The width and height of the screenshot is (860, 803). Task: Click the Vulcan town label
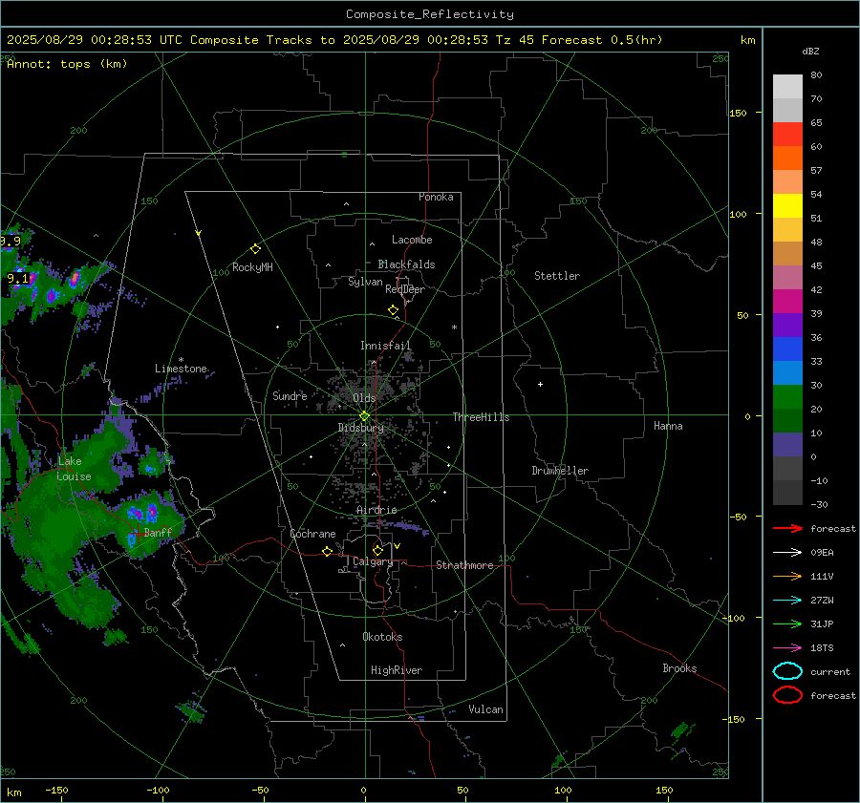(x=485, y=709)
